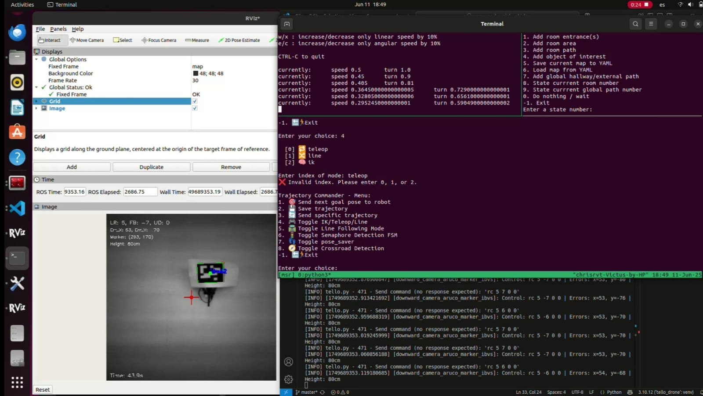Open the terminal hamburger menu
Screen dimensions: 703x396
click(651, 24)
